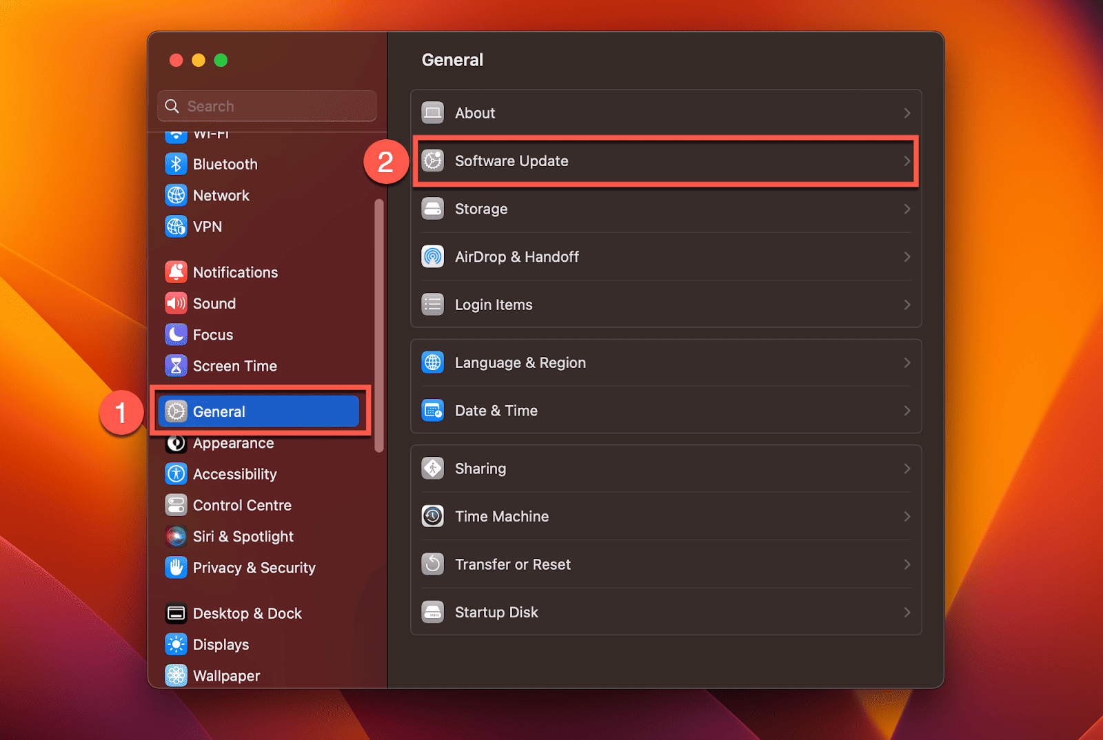Expand Time Machine using its disclosure arrow
Image resolution: width=1103 pixels, height=740 pixels.
click(x=907, y=516)
